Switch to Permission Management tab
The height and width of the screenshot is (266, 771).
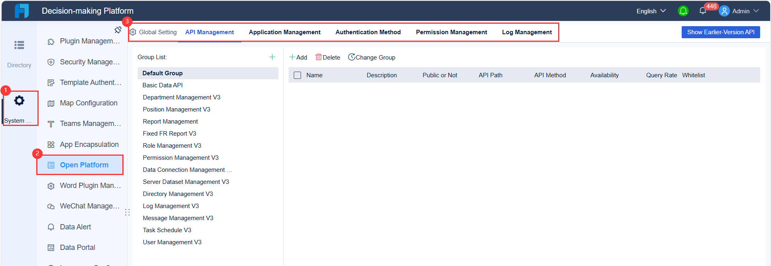451,32
